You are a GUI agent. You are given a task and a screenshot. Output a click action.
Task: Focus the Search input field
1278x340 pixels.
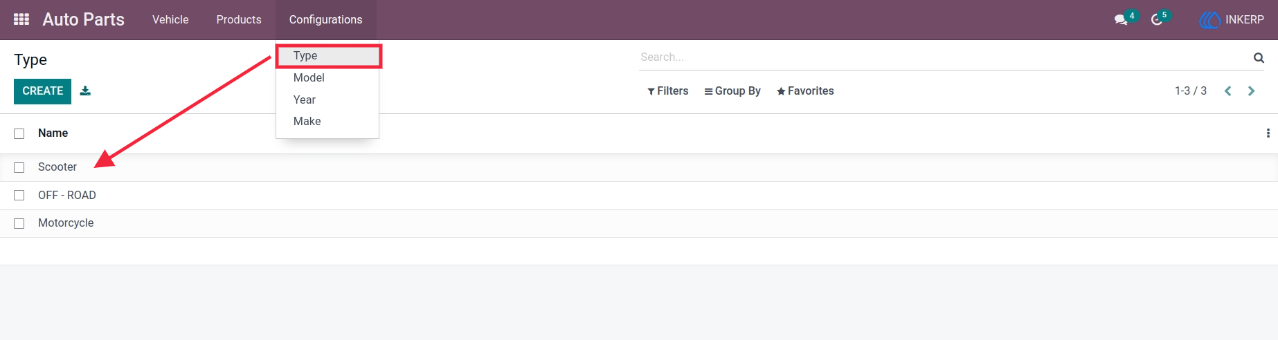tap(945, 57)
